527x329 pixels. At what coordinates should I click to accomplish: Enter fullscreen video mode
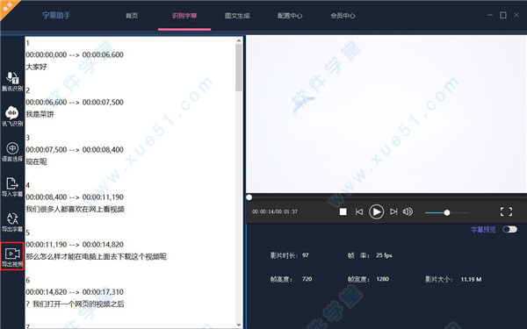506,211
